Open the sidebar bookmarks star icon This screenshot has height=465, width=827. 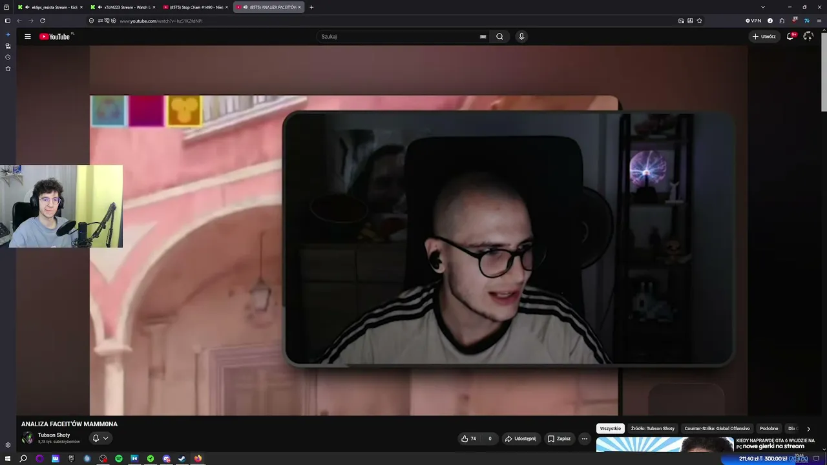(8, 68)
